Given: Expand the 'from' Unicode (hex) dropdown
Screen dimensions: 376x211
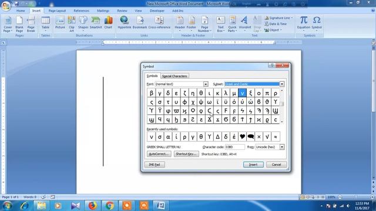Looking at the screenshot, I should [x=282, y=147].
